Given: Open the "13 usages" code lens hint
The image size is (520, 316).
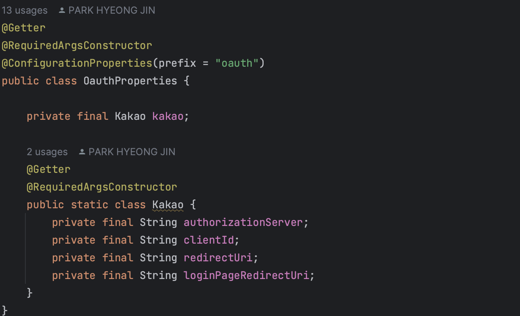Looking at the screenshot, I should [x=25, y=10].
